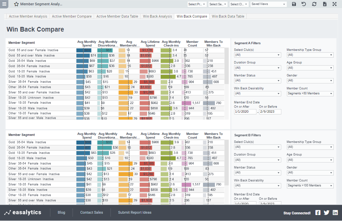Star the Member Segment Analysis report as favorite

click(16, 4)
